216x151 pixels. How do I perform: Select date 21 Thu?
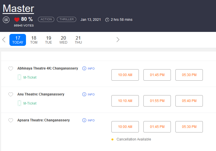(78, 40)
